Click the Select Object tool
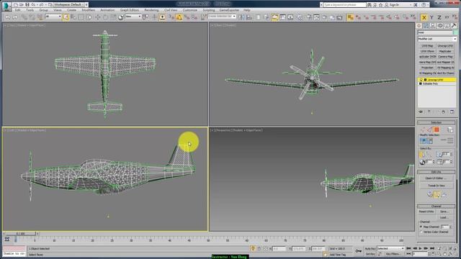461x259 pixels. point(66,17)
